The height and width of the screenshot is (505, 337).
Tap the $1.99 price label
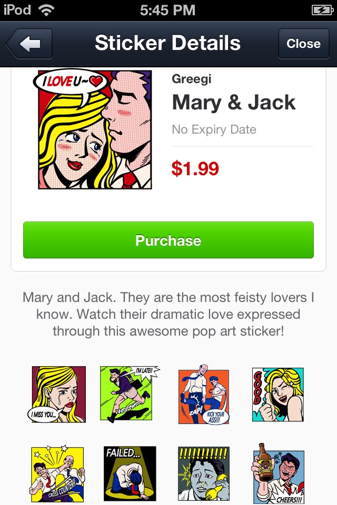[x=195, y=168]
